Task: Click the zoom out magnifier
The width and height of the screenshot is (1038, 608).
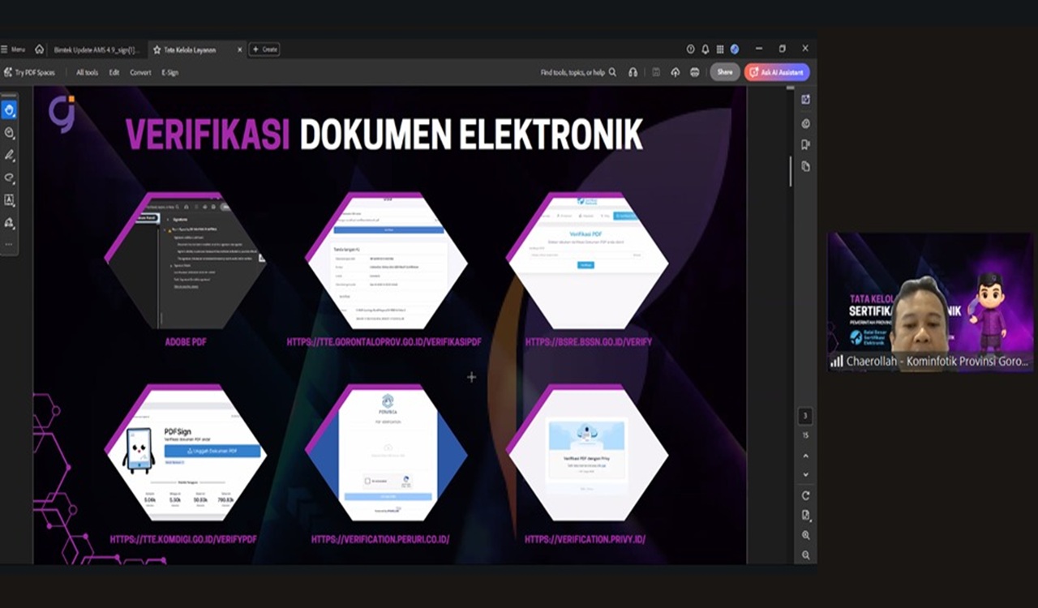Action: pyautogui.click(x=805, y=555)
